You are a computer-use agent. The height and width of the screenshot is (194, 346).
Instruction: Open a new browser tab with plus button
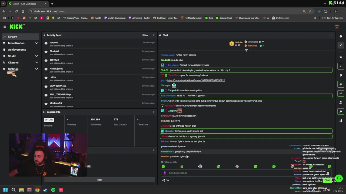pyautogui.click(x=52, y=4)
